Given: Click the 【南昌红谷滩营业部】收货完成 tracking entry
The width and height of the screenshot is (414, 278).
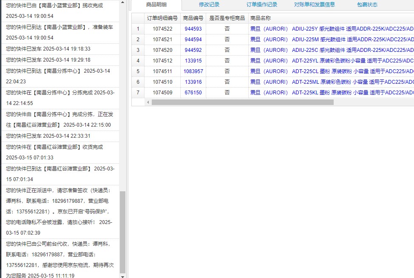Looking at the screenshot, I should pos(60,152).
